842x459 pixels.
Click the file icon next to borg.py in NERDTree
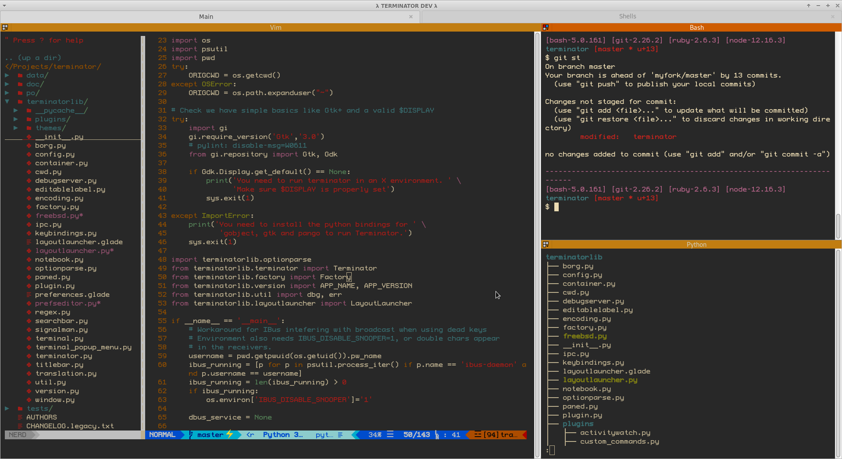click(x=29, y=146)
